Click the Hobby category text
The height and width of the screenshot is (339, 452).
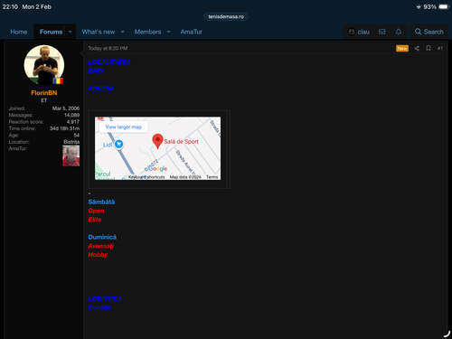pos(98,255)
